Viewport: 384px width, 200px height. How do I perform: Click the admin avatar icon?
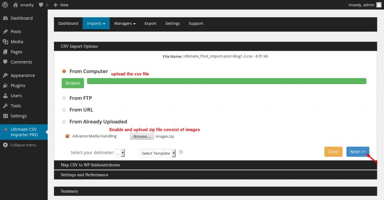(x=379, y=5)
